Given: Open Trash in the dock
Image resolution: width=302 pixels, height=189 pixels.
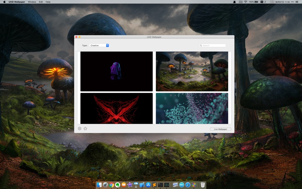Looking at the screenshot, I should tap(203, 185).
